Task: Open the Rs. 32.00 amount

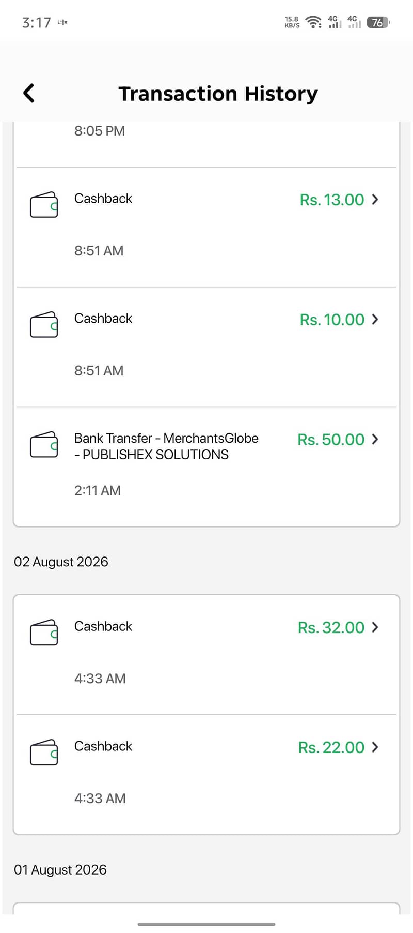Action: (331, 627)
